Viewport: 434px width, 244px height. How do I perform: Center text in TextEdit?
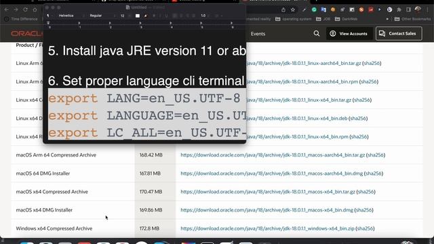coord(181,16)
